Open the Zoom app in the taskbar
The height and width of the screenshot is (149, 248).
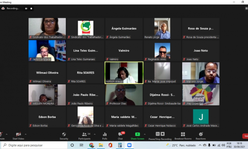pos(129,145)
